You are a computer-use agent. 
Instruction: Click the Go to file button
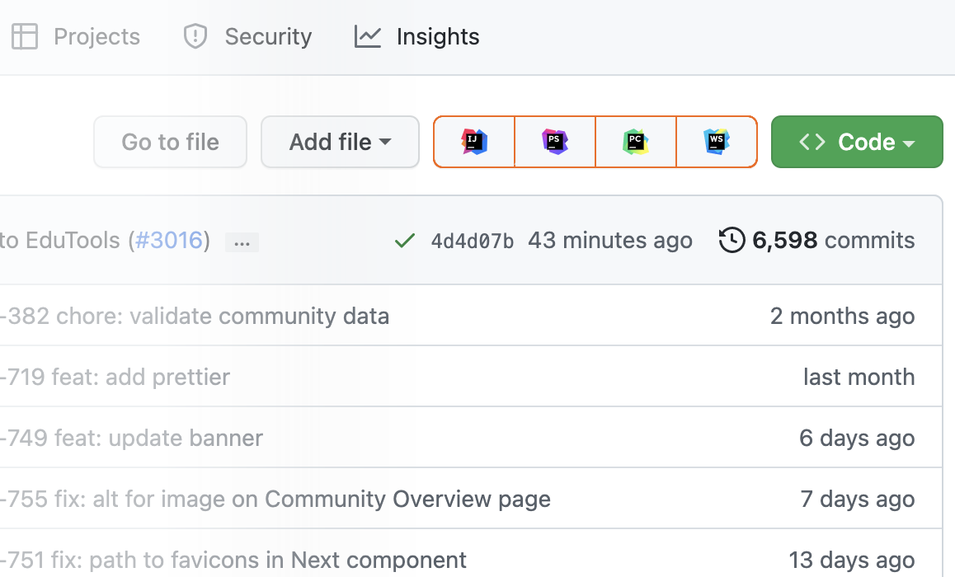[170, 141]
